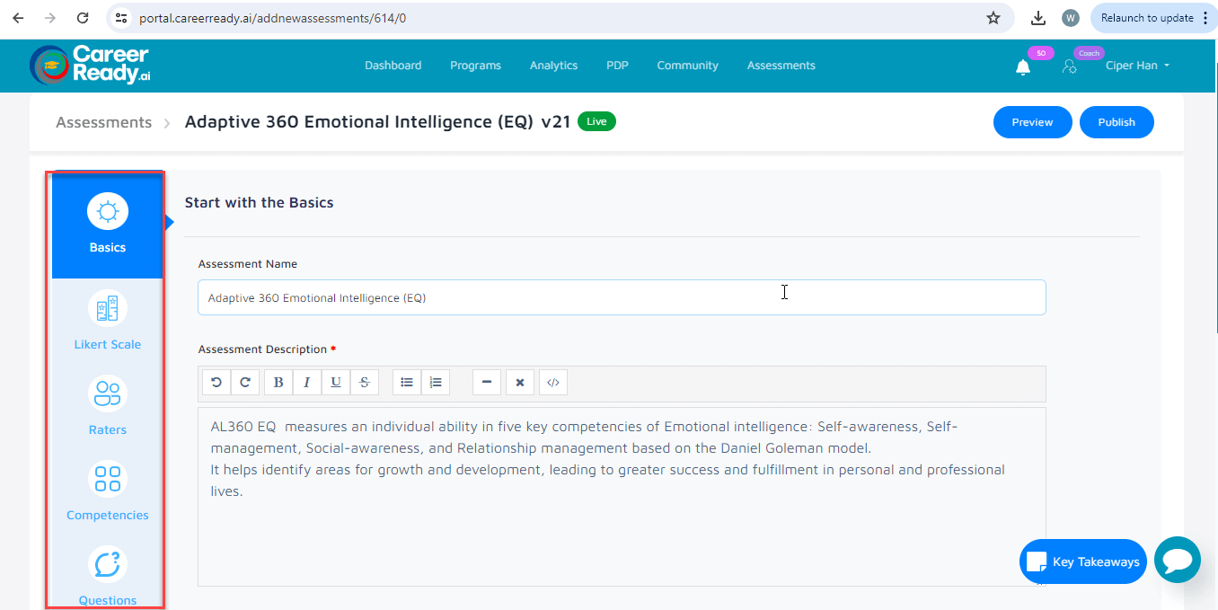Image resolution: width=1218 pixels, height=610 pixels.
Task: Toggle underline formatting in the editor
Action: [336, 383]
